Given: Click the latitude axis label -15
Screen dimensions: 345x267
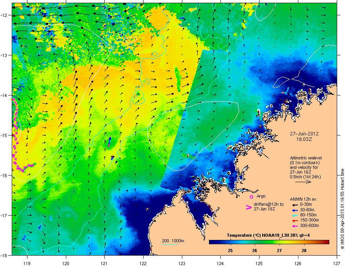Looking at the screenshot, I should click(4, 135).
